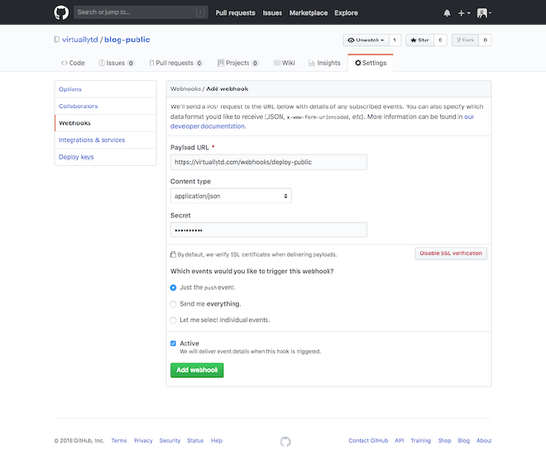Open the Terms footer link
This screenshot has width=546, height=470.
pos(119,440)
